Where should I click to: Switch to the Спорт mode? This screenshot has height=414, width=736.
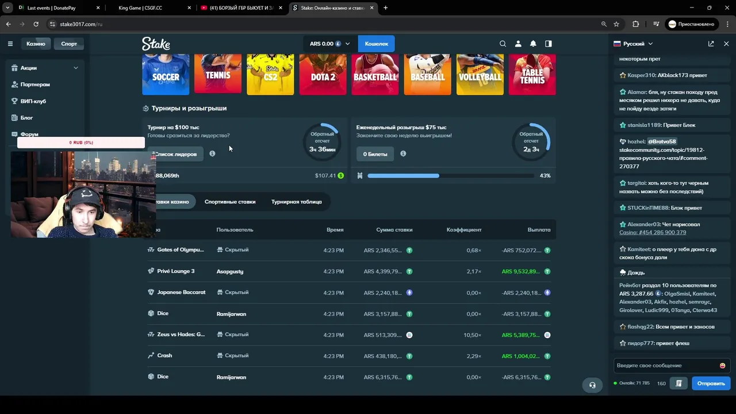pyautogui.click(x=69, y=44)
